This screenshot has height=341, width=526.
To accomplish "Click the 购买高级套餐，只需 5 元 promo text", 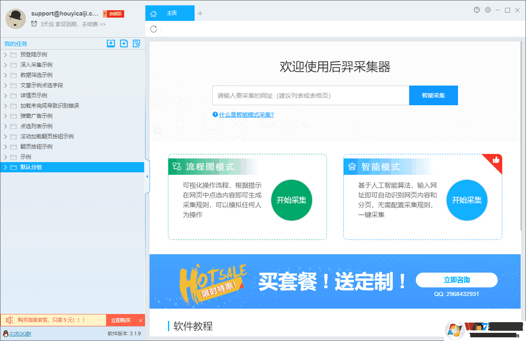I will click(51, 321).
